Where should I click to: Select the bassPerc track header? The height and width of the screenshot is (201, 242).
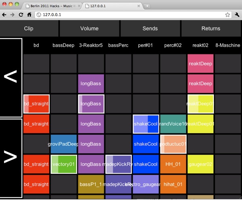[x=118, y=45]
